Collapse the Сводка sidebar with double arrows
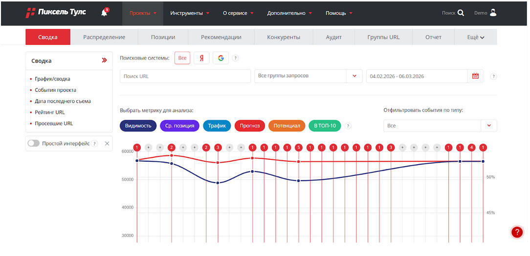This screenshot has width=530, height=256. 104,61
